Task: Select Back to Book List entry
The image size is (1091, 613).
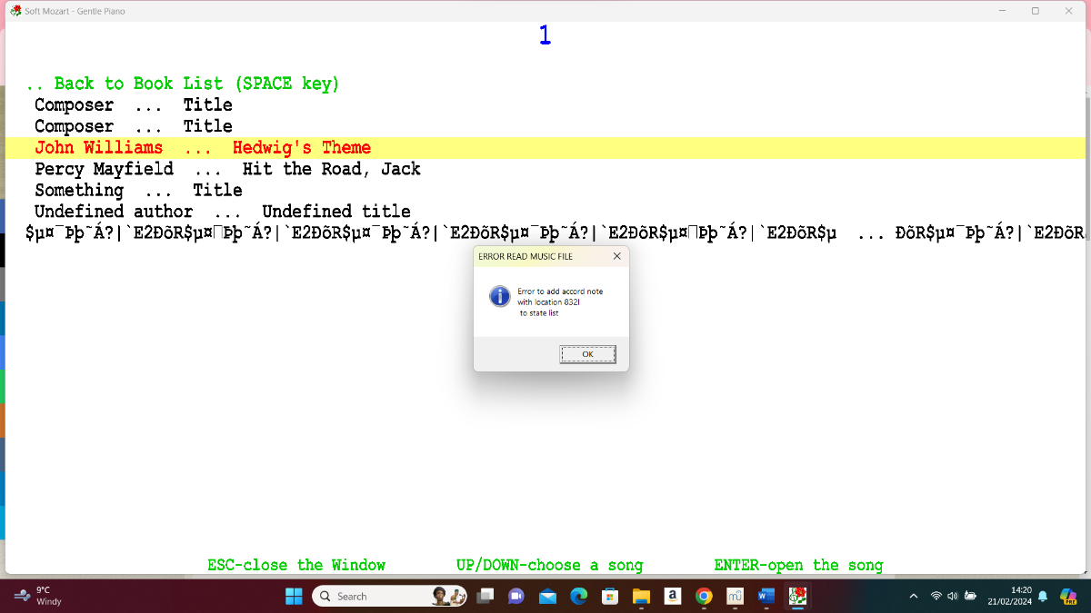Action: 183,84
